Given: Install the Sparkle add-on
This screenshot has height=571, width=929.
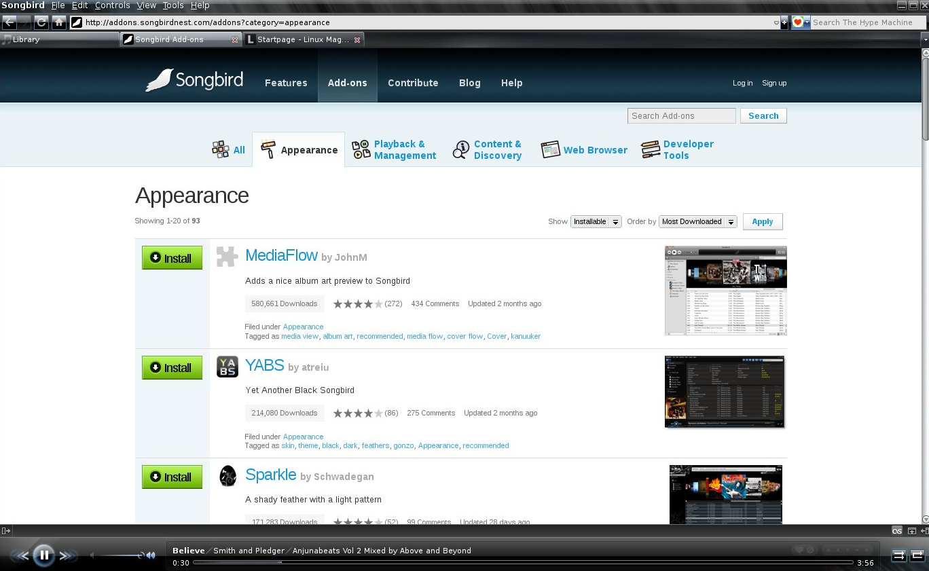Looking at the screenshot, I should click(x=172, y=477).
